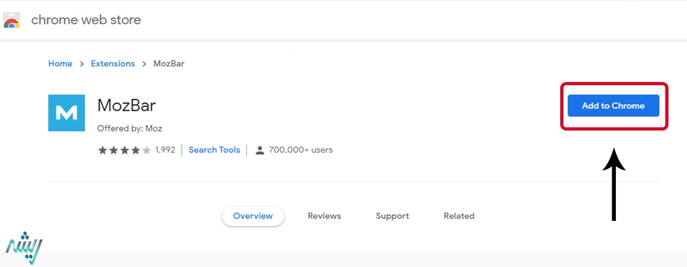Click the MozBar extension title heading
Viewport: 687px width, 267px height.
click(127, 105)
